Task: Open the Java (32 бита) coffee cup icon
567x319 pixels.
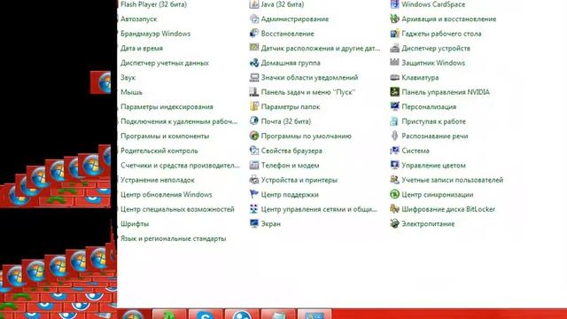Action: tap(254, 4)
